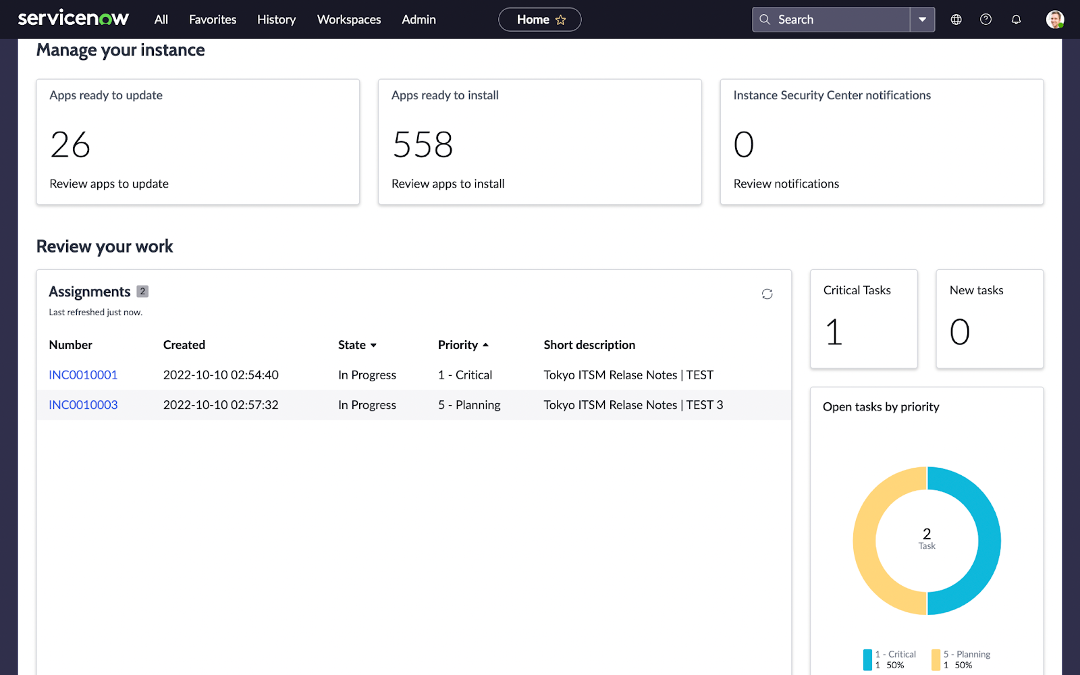
Task: Refresh the Assignments list
Action: pyautogui.click(x=767, y=294)
